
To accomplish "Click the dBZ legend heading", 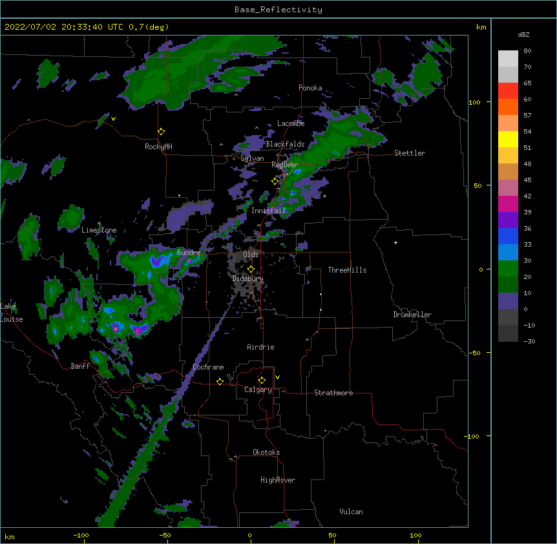I will click(523, 34).
